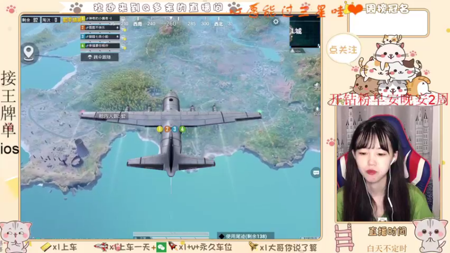Image resolution: width=450 pixels, height=253 pixels.
Task: Click the streamer webcam feed
Action: click(388, 164)
